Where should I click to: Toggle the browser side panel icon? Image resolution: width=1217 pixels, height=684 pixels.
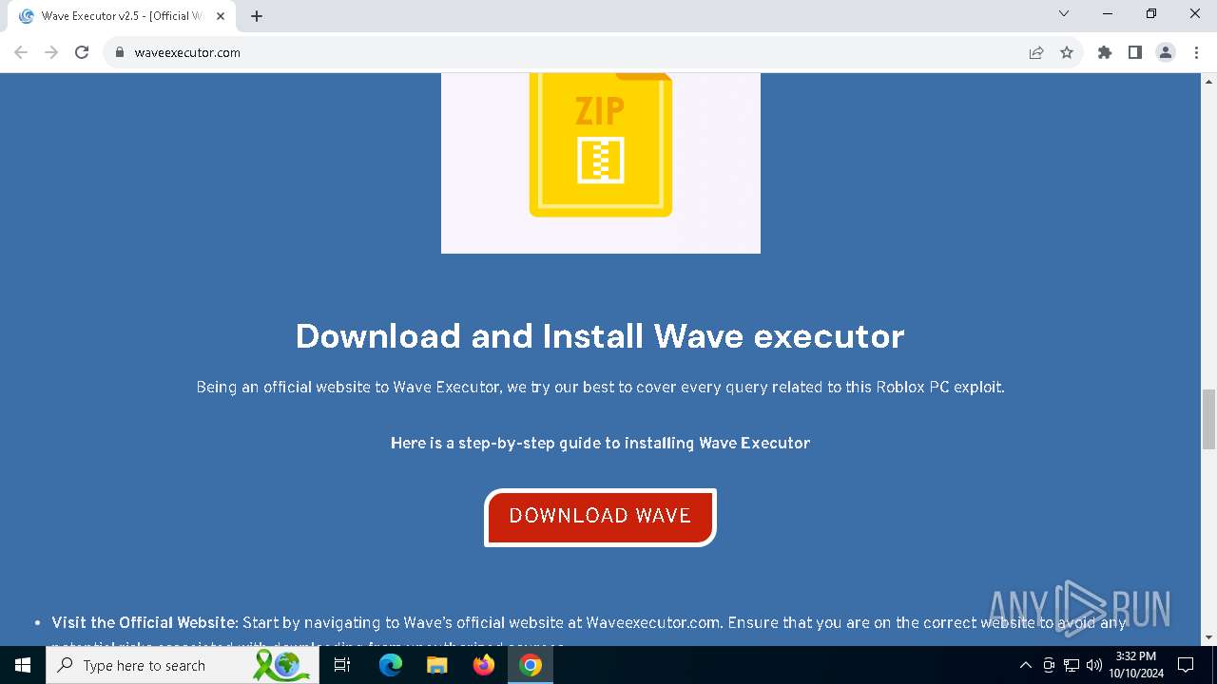(x=1135, y=52)
